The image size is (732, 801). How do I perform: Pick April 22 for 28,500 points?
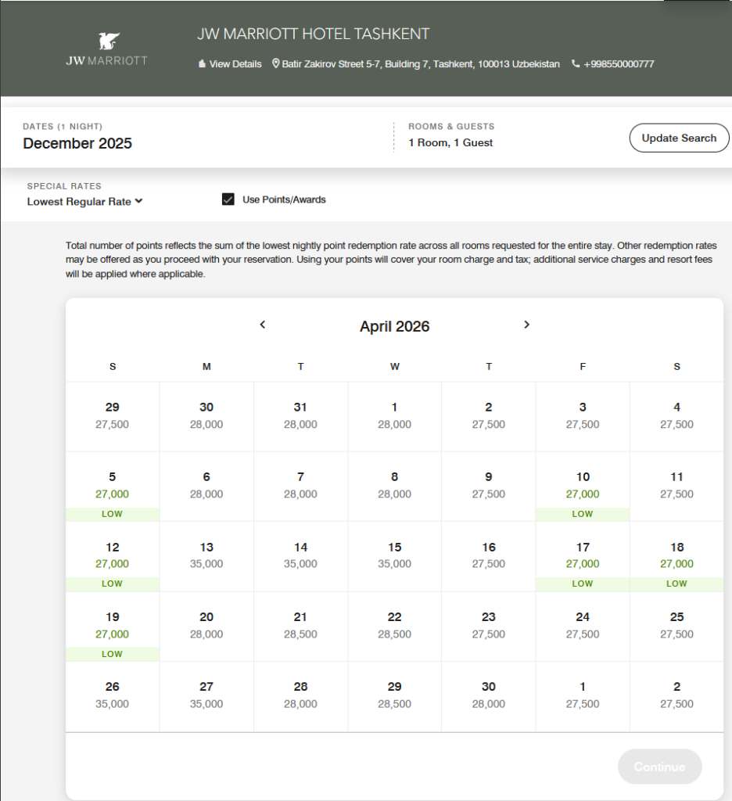click(394, 626)
